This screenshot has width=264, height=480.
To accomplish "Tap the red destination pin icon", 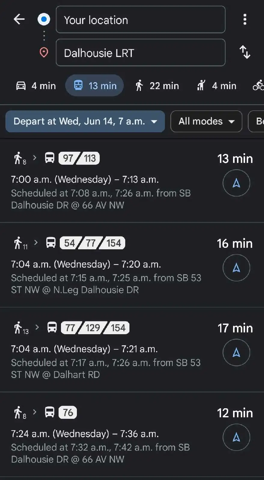I will (x=44, y=52).
